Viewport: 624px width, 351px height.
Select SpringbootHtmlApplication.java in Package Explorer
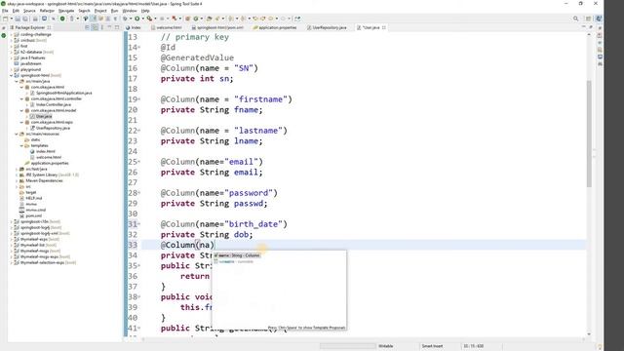point(63,93)
